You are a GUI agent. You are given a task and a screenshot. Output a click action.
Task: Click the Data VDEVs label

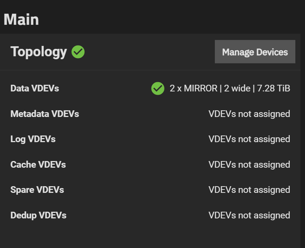click(x=35, y=88)
